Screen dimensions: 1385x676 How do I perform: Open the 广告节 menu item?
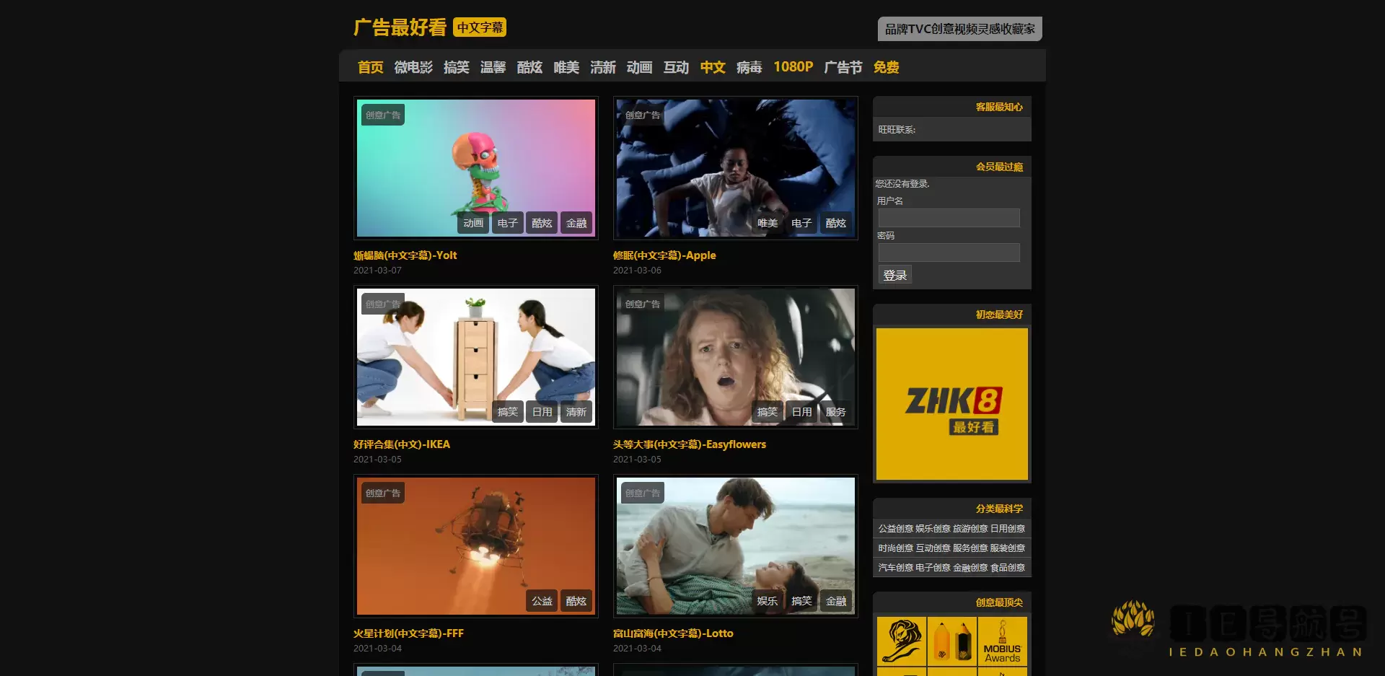(x=842, y=66)
